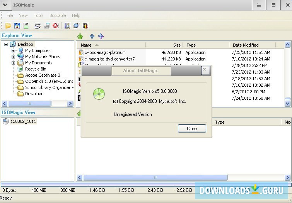Screen dimensions: 292x203
Task: Click the magnifier document toolbar icon
Action: click(x=67, y=25)
